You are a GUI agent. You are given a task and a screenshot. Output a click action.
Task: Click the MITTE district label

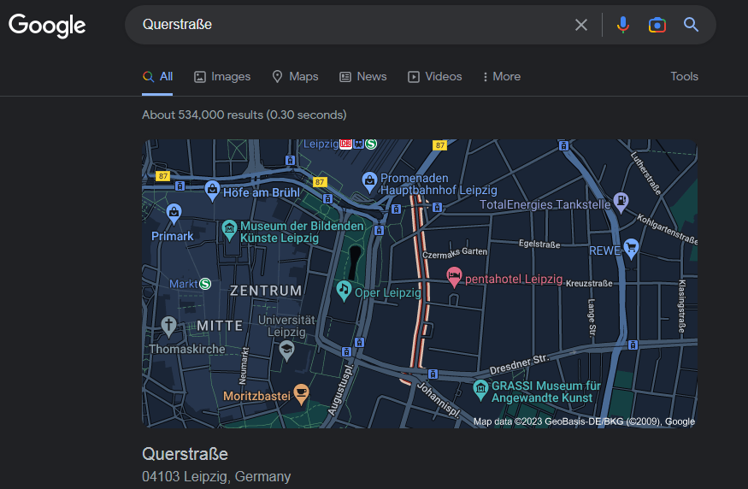tap(220, 326)
